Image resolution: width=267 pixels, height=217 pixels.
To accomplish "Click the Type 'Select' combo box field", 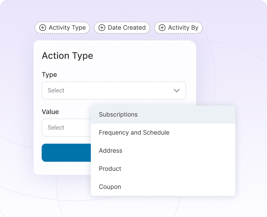I will (105, 90).
